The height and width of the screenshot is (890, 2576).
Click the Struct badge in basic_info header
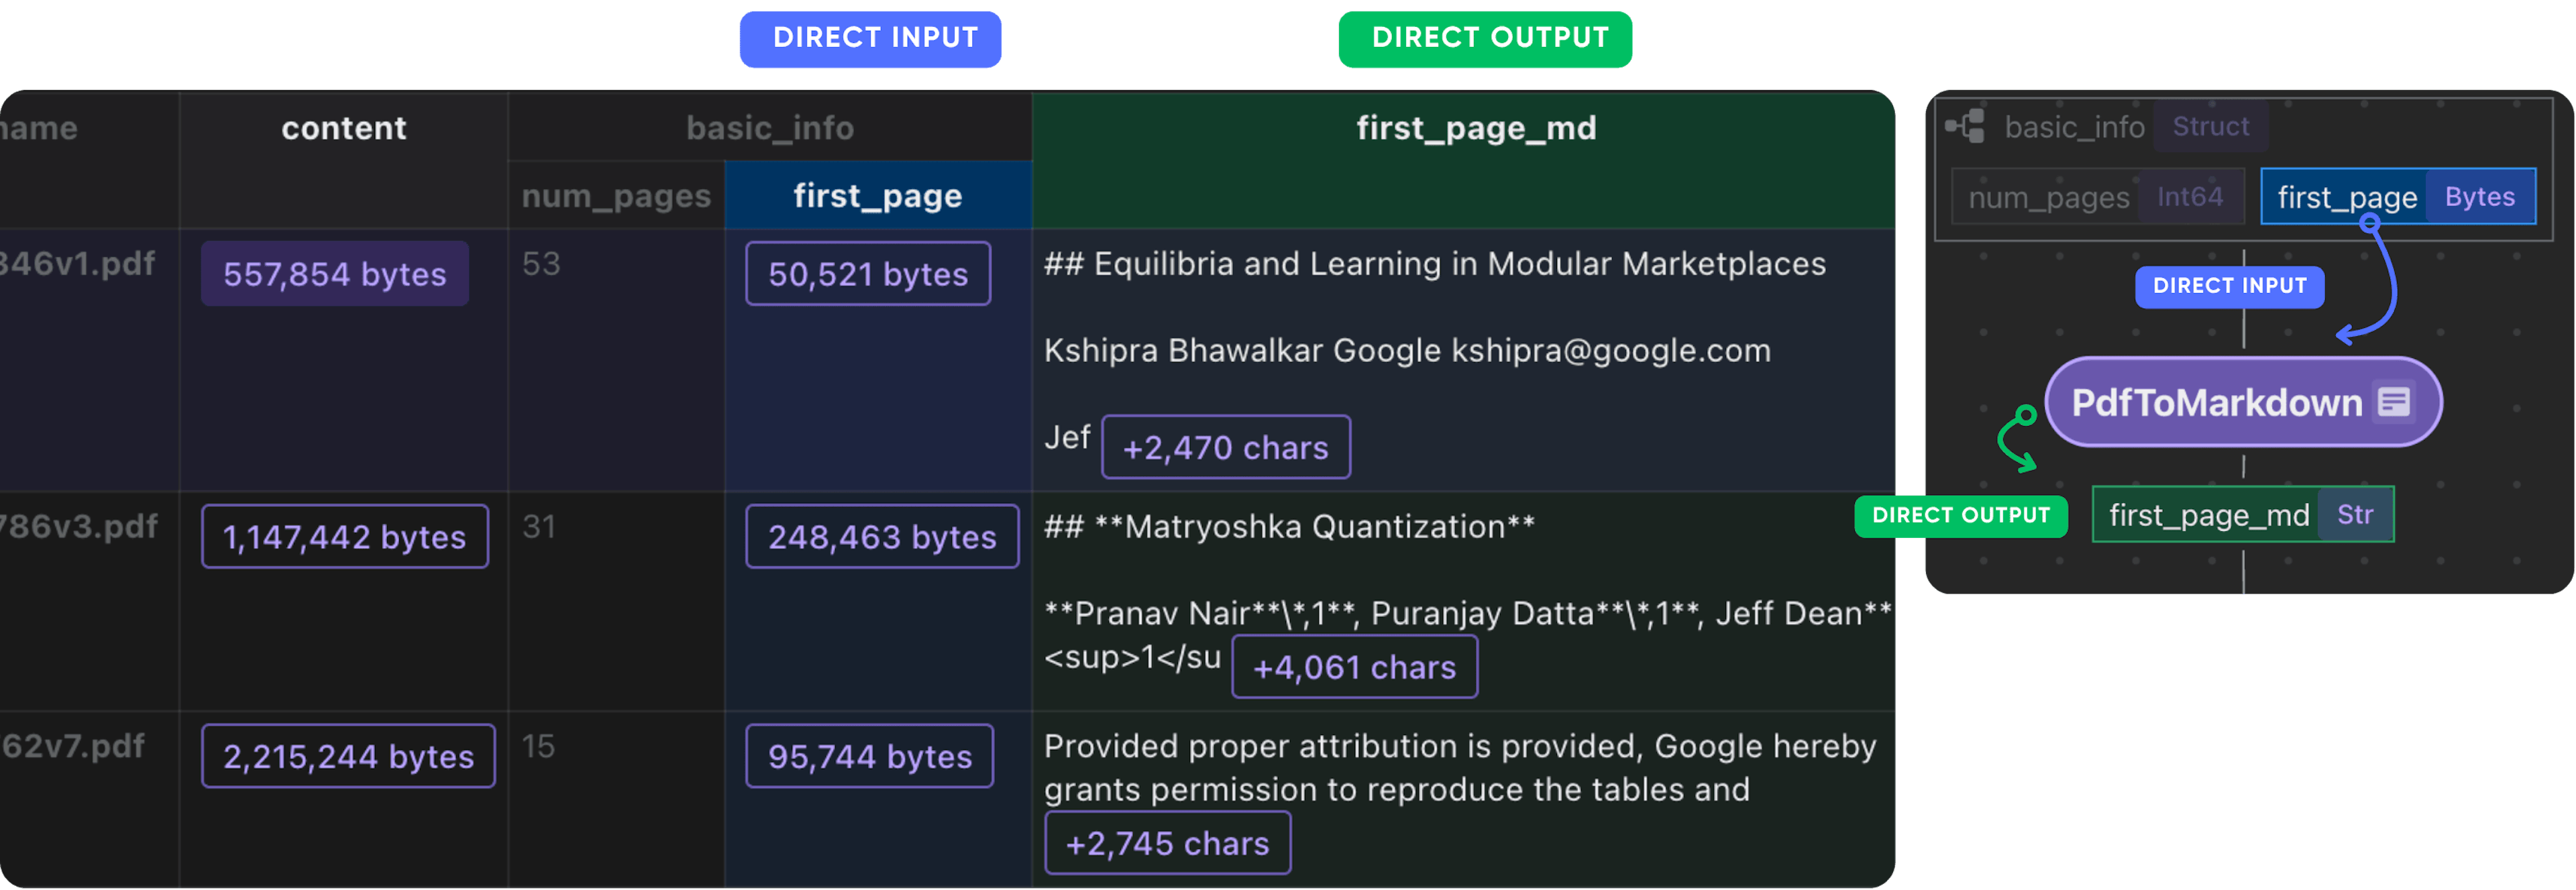2211,126
